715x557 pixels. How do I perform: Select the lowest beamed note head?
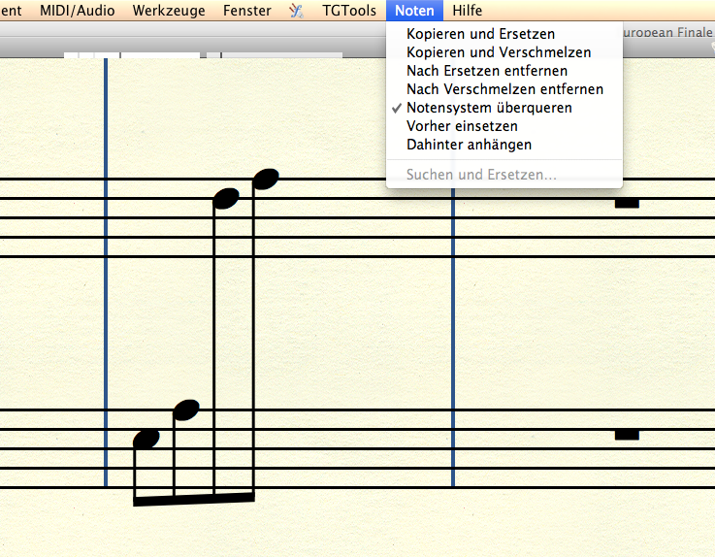tap(146, 439)
